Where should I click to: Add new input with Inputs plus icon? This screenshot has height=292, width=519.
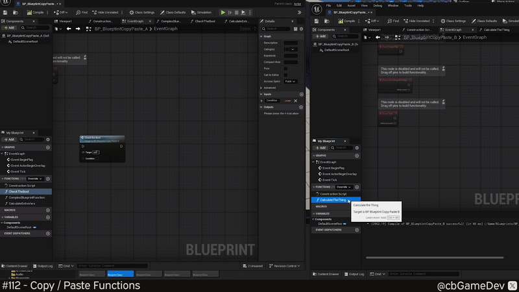click(301, 94)
